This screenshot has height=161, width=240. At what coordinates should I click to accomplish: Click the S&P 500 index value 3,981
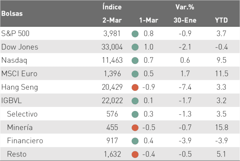click(112, 34)
